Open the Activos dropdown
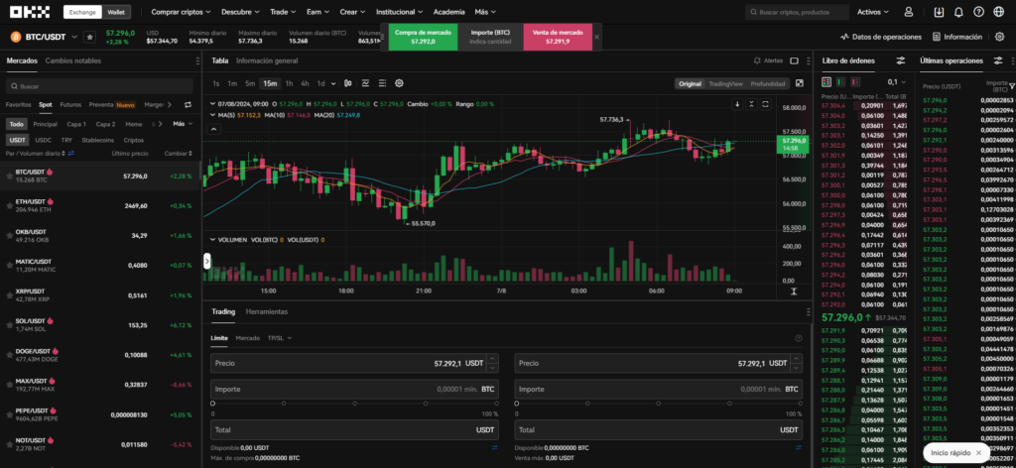This screenshot has height=468, width=1016. (873, 12)
